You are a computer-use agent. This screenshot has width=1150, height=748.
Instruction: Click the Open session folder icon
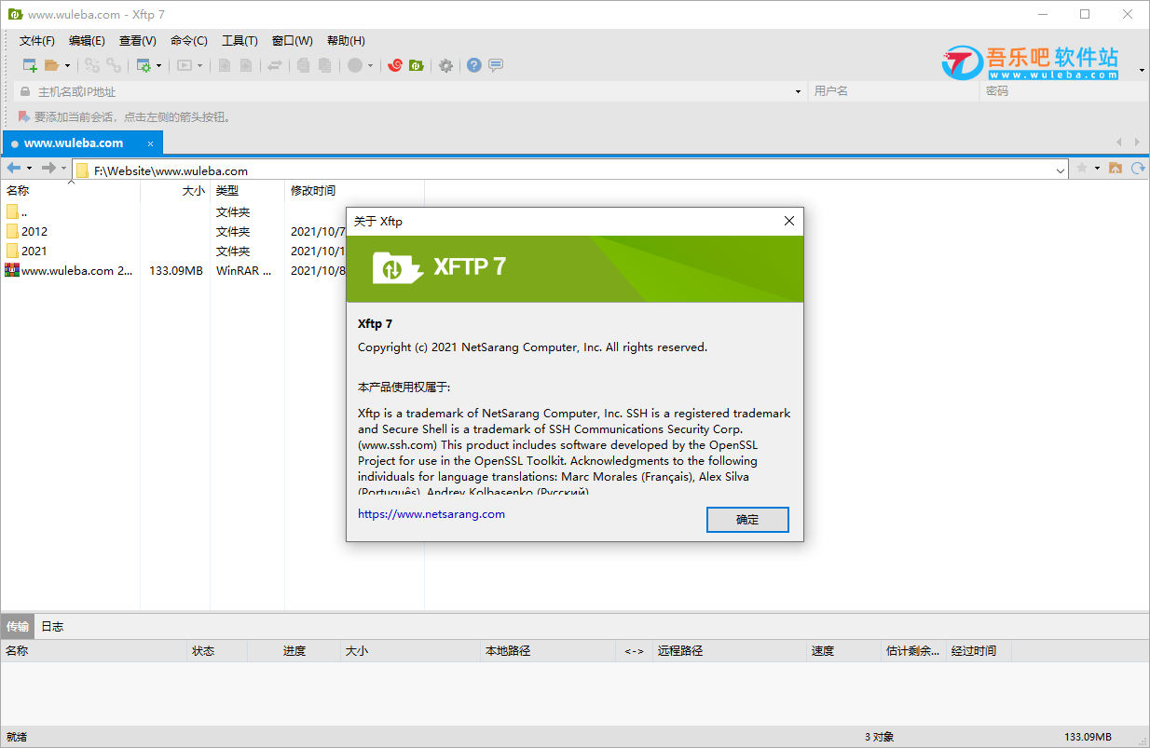tap(52, 65)
